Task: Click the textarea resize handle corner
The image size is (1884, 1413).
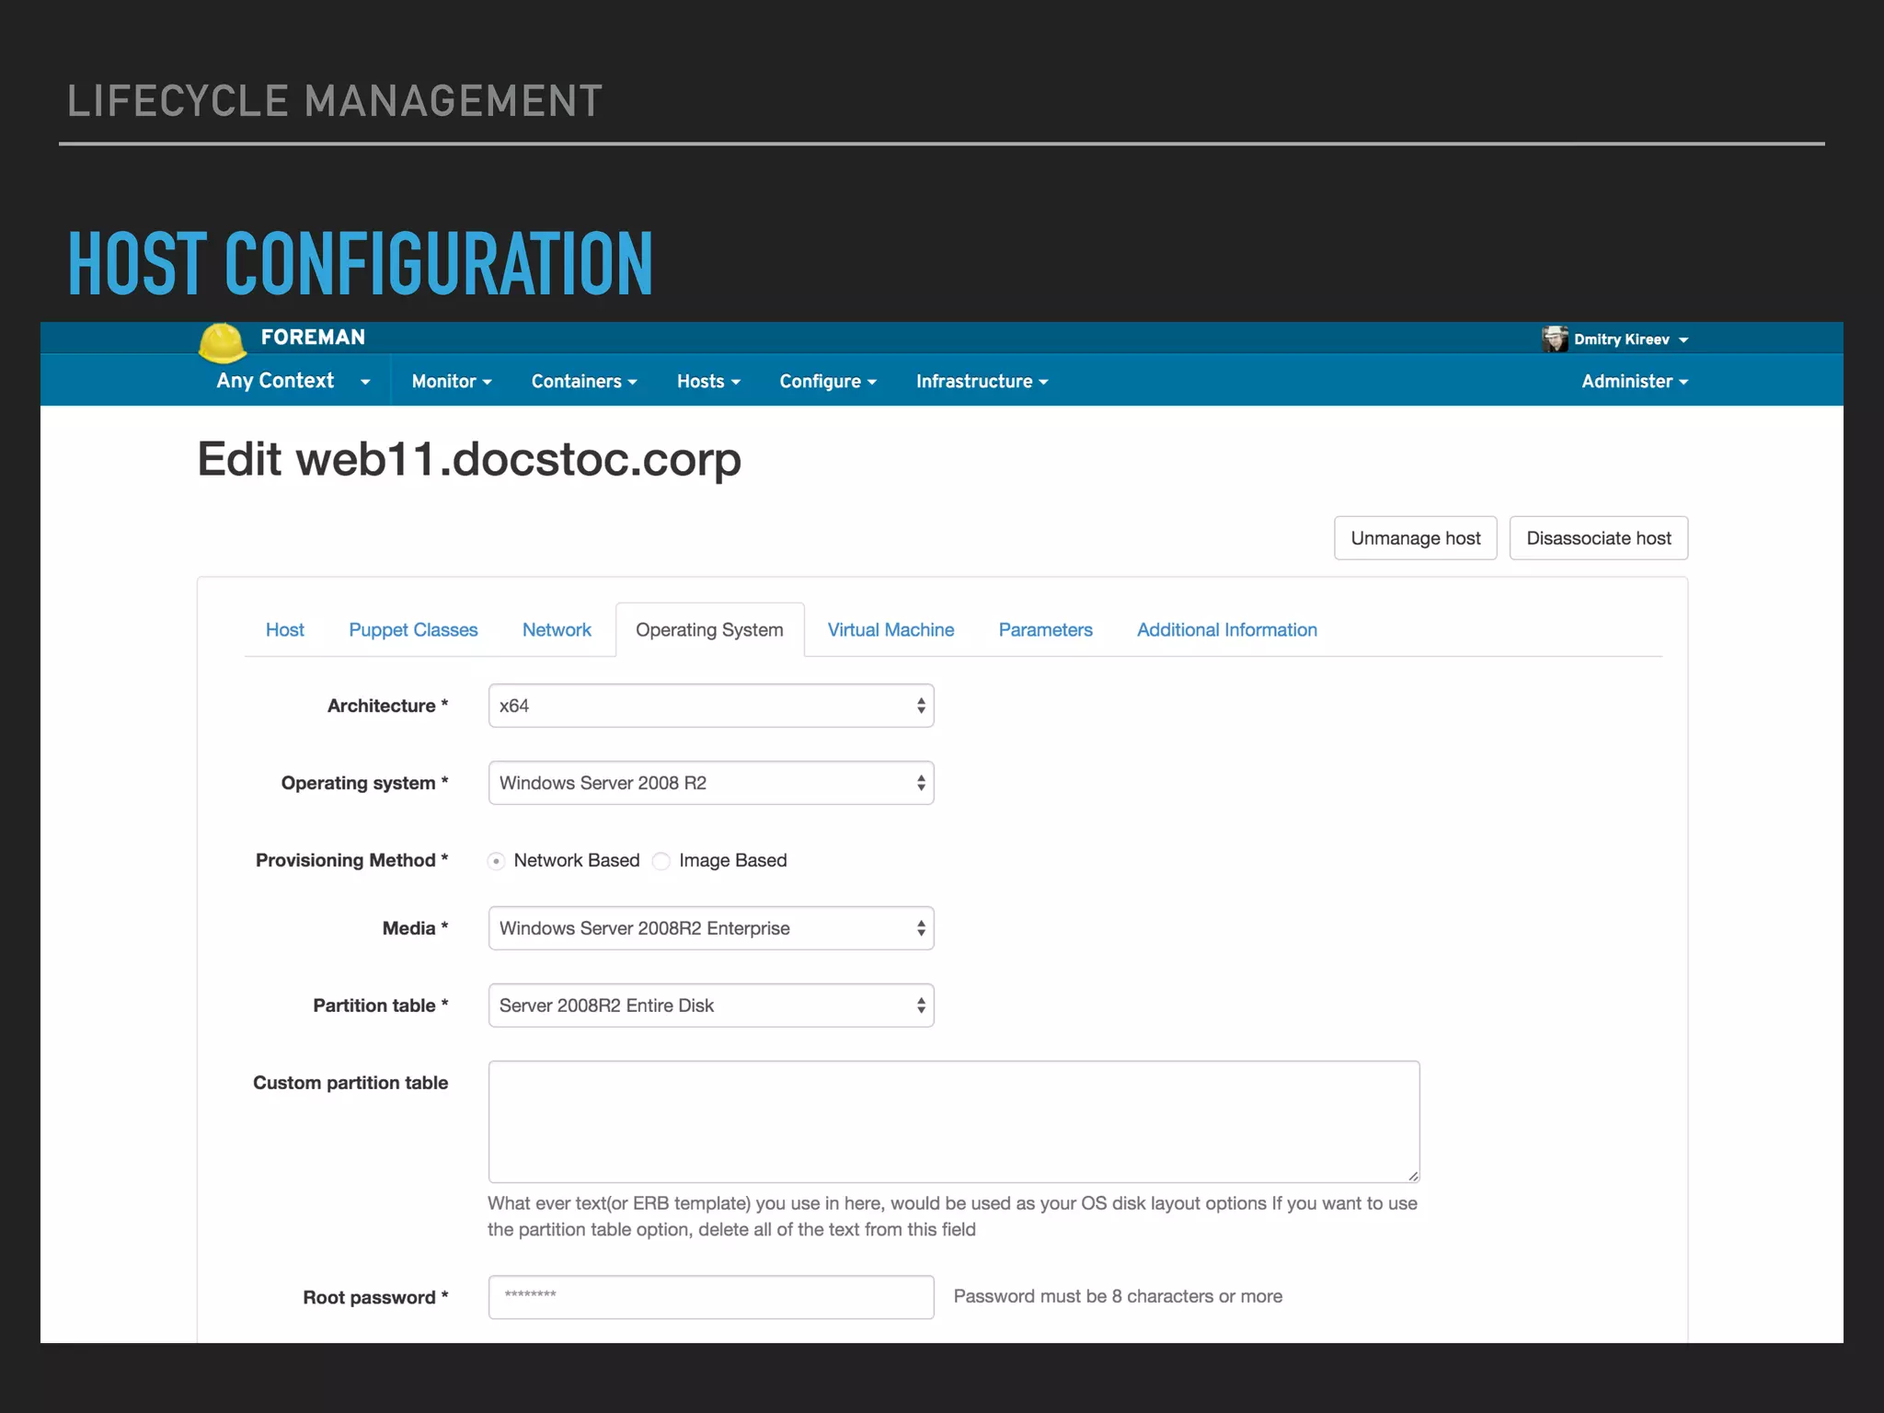Action: pos(1413,1176)
